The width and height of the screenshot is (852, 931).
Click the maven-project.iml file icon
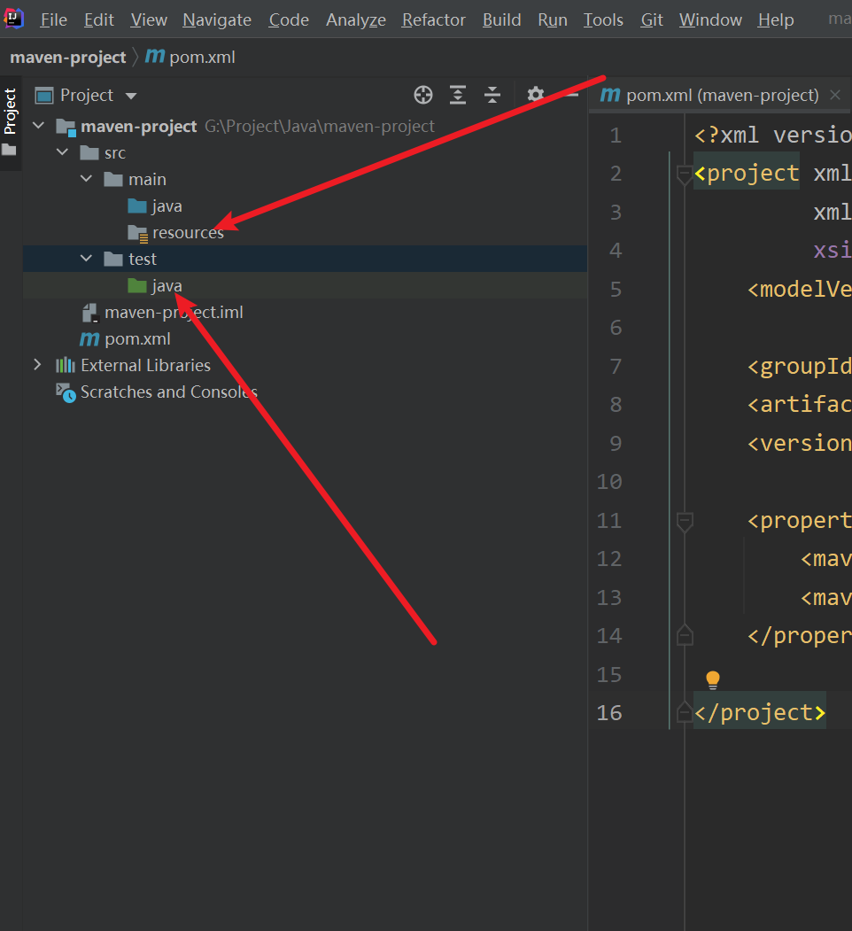tap(89, 313)
